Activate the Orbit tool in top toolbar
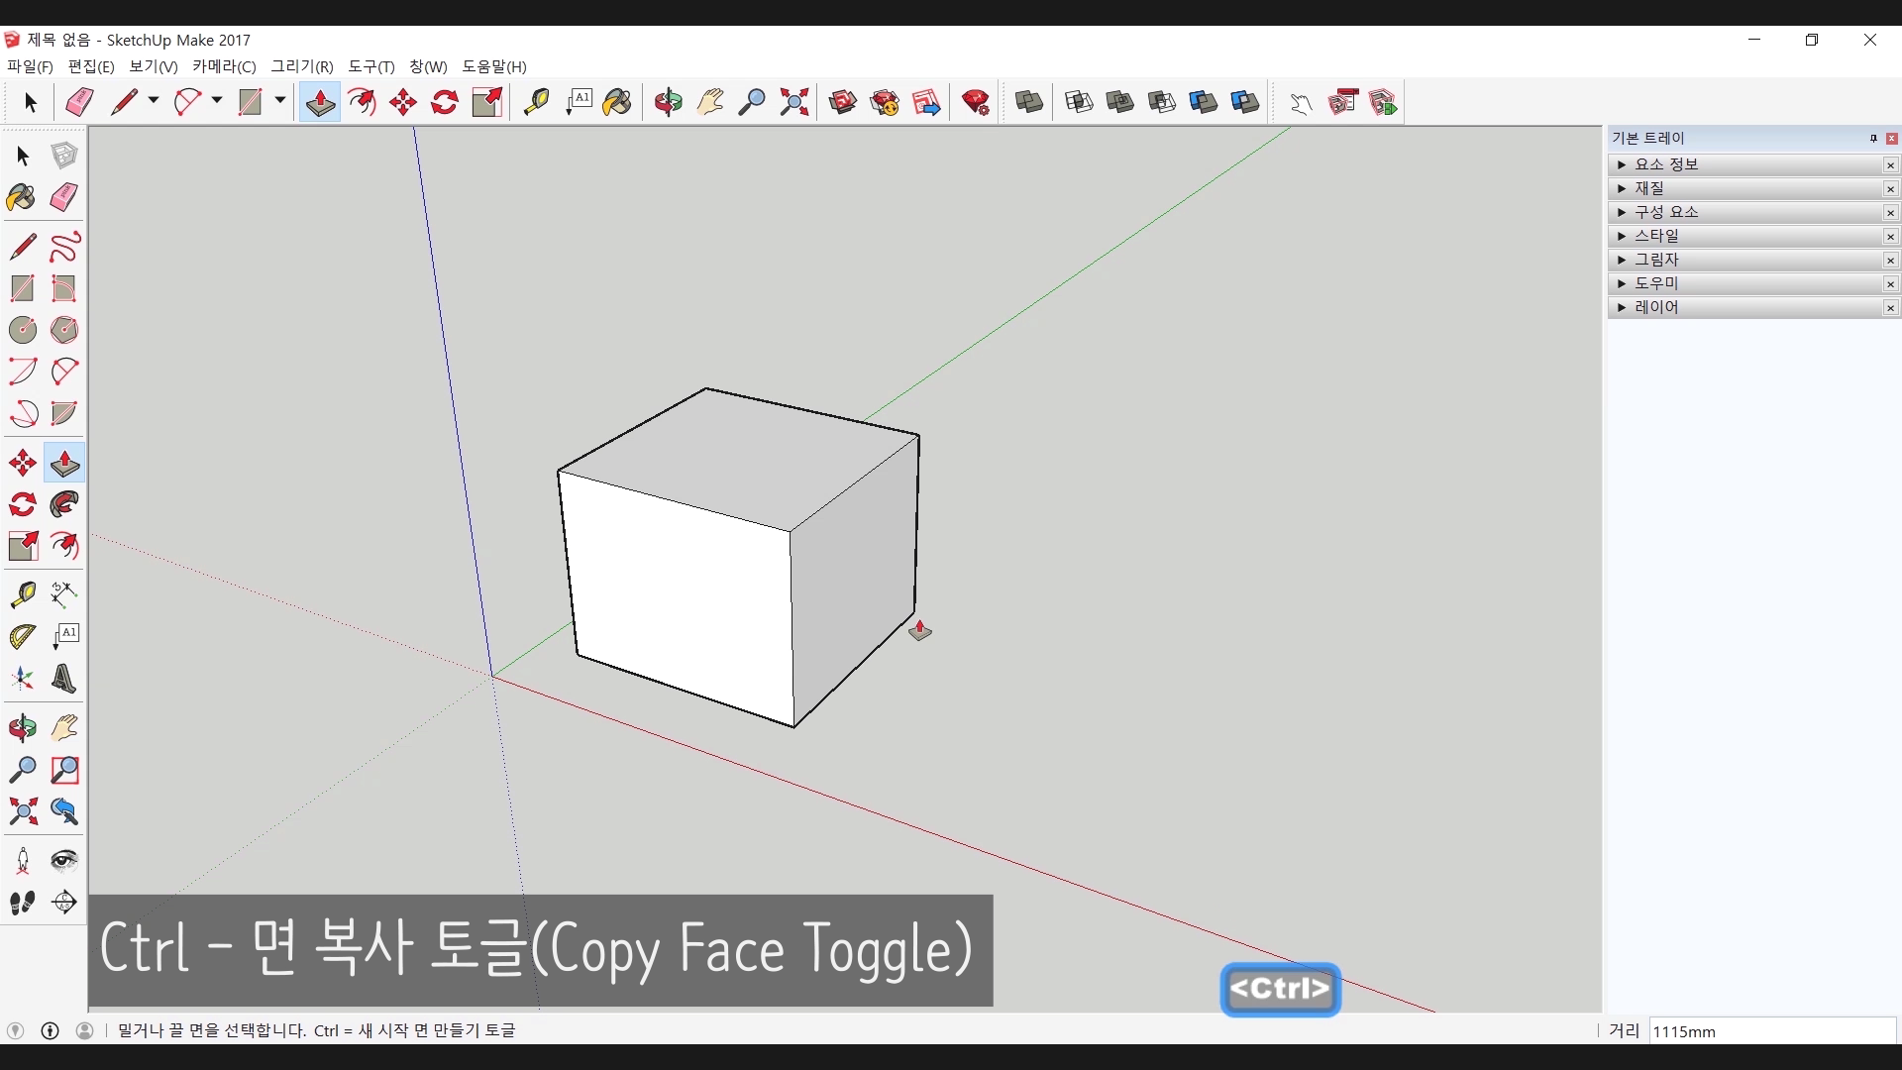 668,102
